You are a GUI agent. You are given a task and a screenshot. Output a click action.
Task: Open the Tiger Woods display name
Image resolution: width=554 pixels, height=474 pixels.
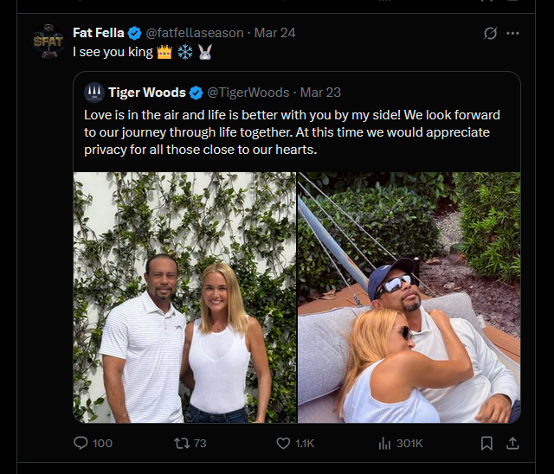tap(147, 93)
